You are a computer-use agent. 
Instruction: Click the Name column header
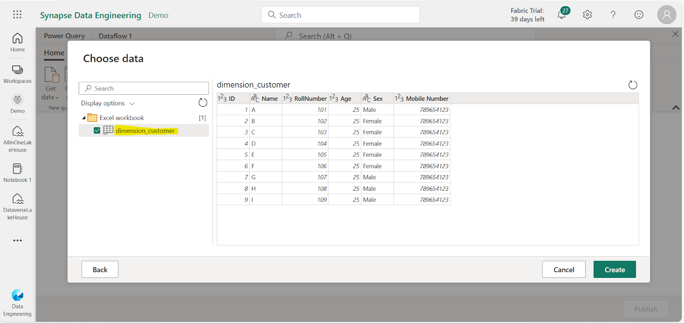(x=265, y=99)
